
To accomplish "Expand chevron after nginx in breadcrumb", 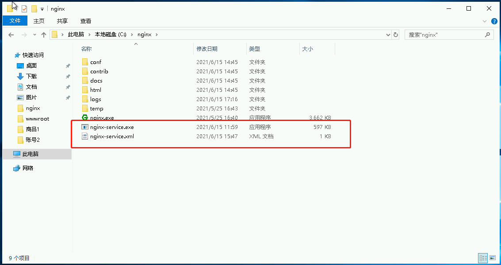I will 157,34.
